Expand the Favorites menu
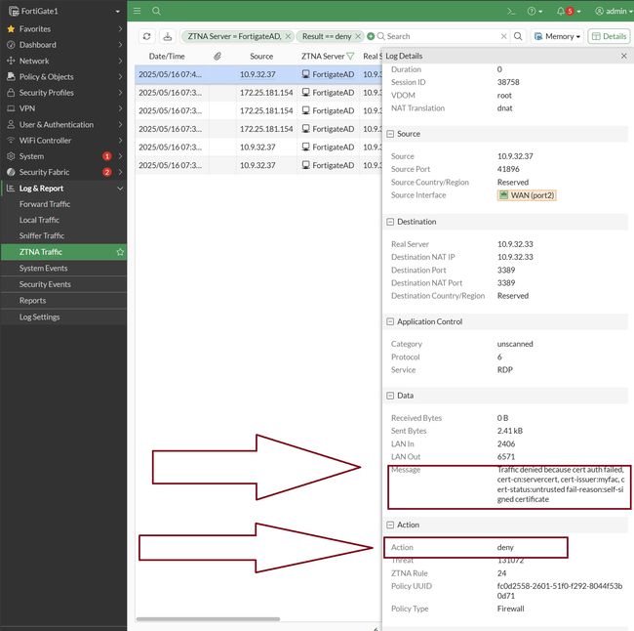634x631 pixels. point(63,29)
